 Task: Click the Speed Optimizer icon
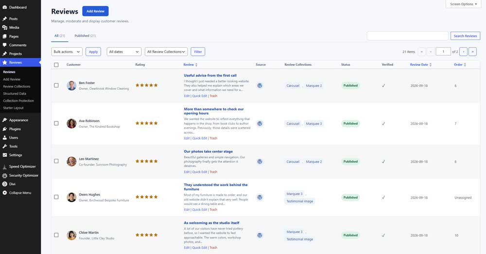point(5,167)
